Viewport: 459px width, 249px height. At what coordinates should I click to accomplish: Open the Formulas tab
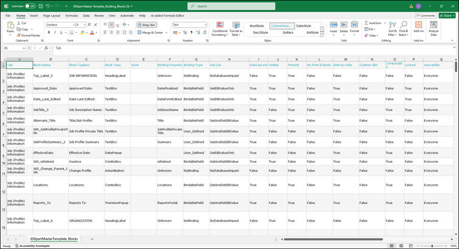(71, 15)
